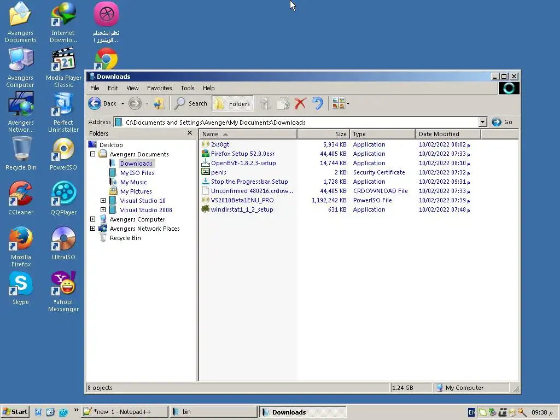Select the Unconfirmed 480216.crdownload file icon
Image resolution: width=560 pixels, height=420 pixels.
pyautogui.click(x=206, y=191)
